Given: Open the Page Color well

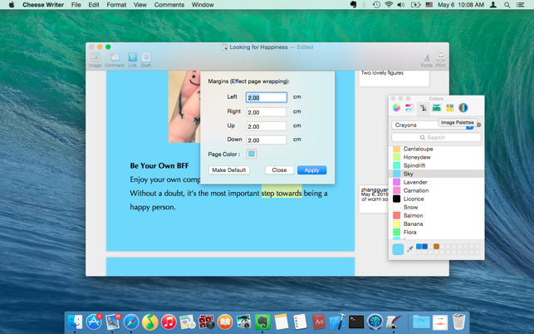Looking at the screenshot, I should [252, 154].
